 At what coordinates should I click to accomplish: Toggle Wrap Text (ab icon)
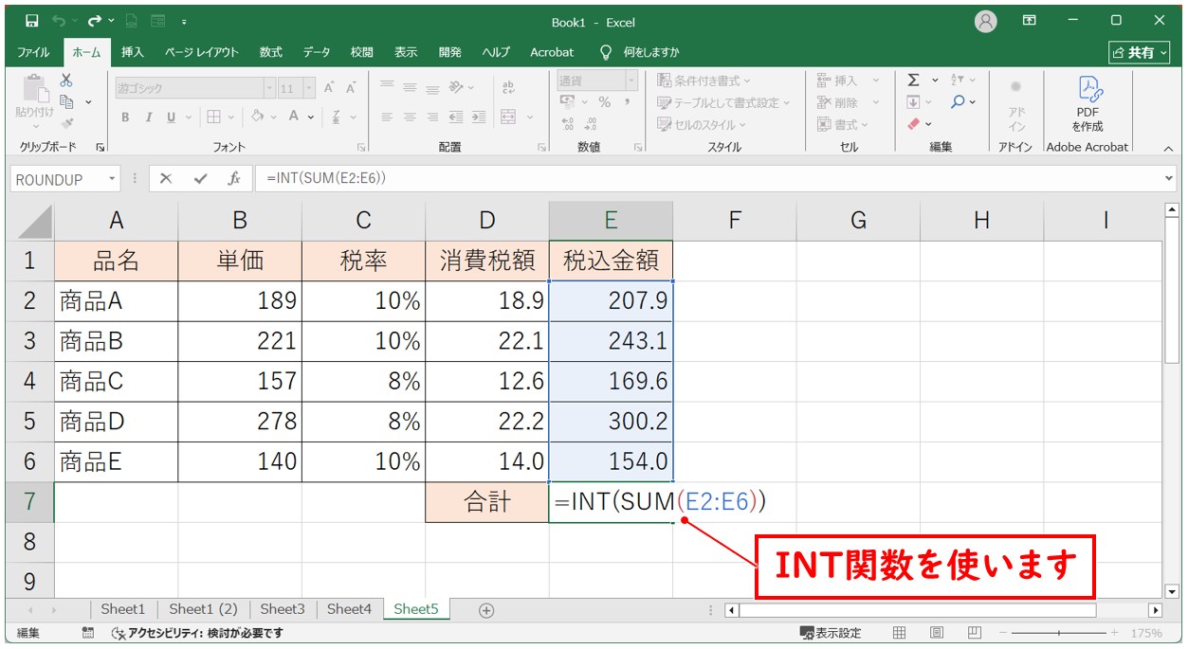pyautogui.click(x=508, y=87)
